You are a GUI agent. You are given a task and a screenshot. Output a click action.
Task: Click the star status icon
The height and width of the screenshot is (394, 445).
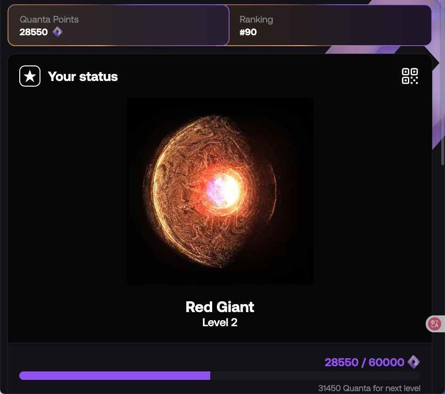[30, 76]
